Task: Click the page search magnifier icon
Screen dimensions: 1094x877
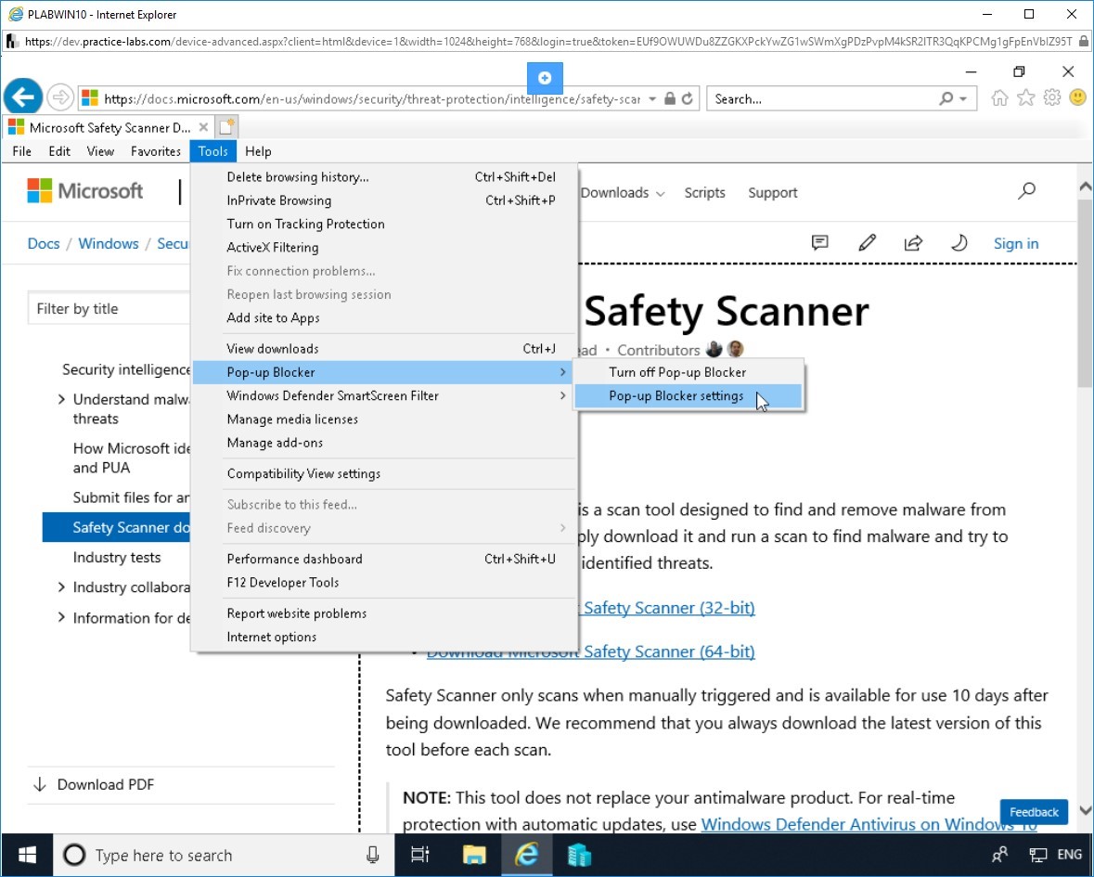Action: [1026, 190]
